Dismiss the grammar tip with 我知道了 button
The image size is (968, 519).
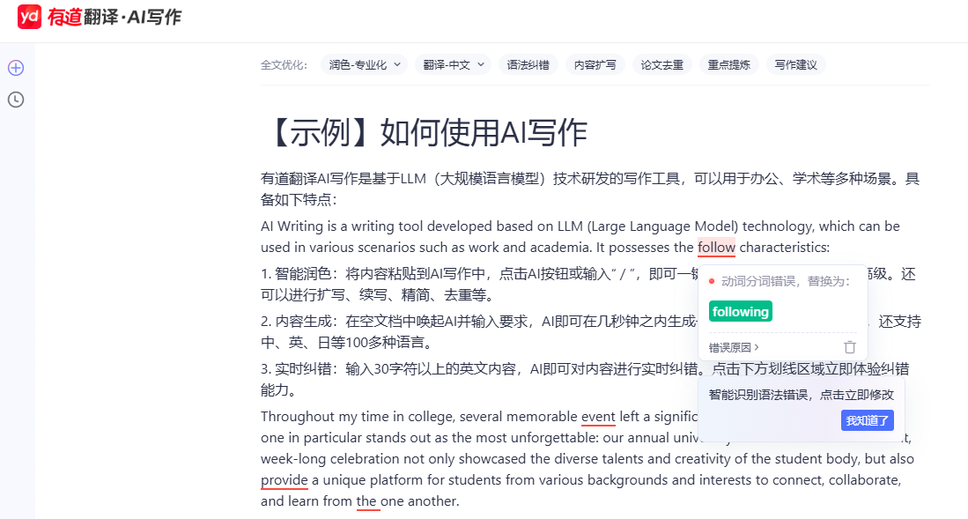click(x=867, y=420)
